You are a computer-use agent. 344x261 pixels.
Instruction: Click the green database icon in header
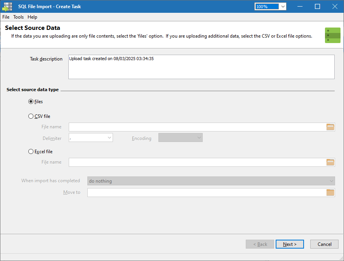(x=332, y=35)
